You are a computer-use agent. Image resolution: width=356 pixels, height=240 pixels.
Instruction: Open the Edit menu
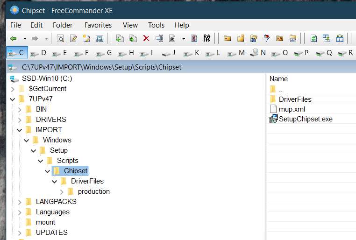click(36, 25)
